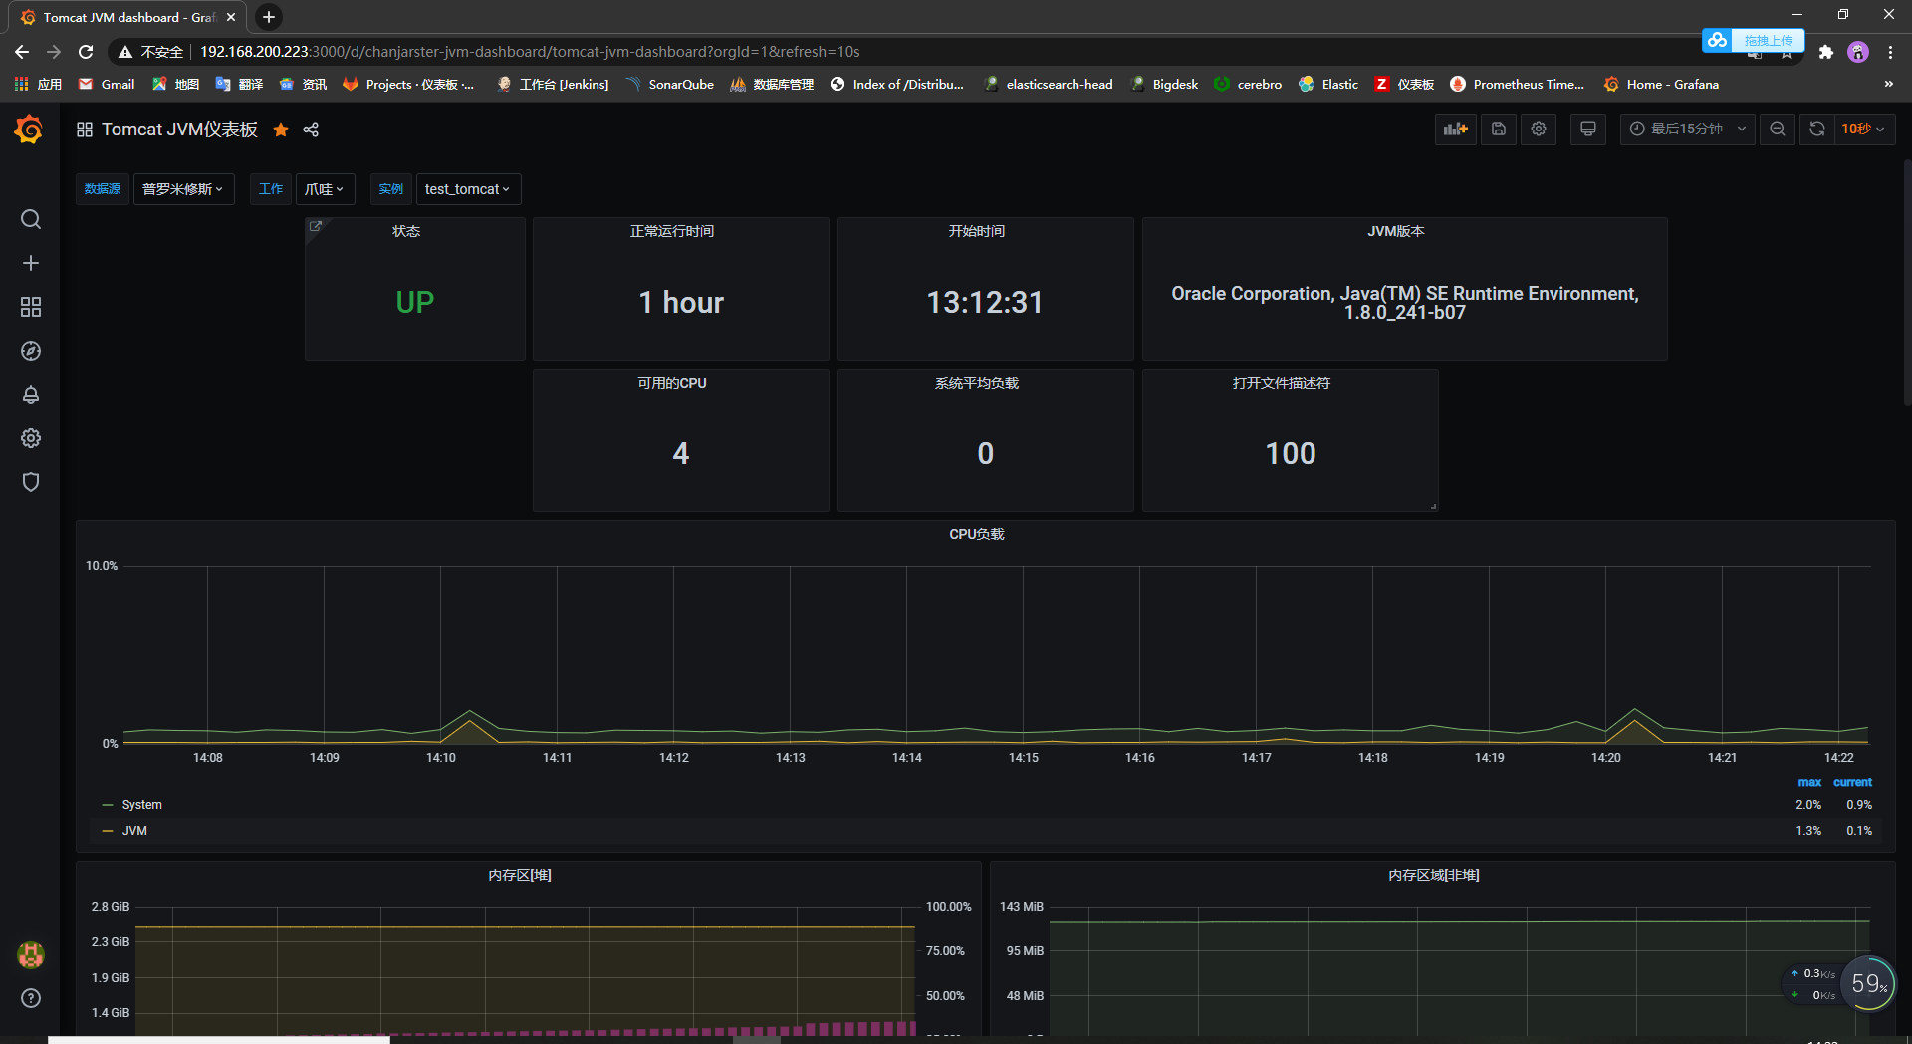The height and width of the screenshot is (1044, 1912).
Task: Open the dashboard title picker icon
Action: (x=85, y=130)
